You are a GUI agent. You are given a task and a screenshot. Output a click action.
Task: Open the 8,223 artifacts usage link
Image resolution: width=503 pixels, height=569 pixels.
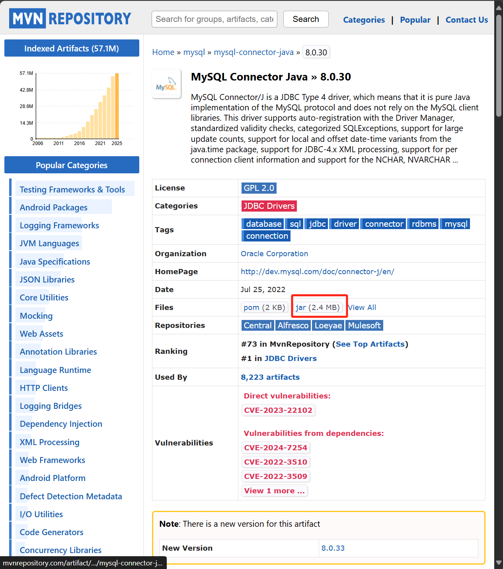pos(270,377)
